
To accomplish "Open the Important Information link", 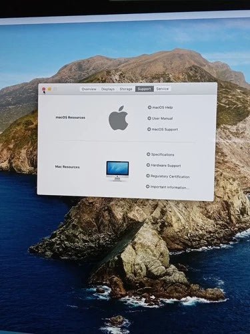I will click(x=169, y=187).
